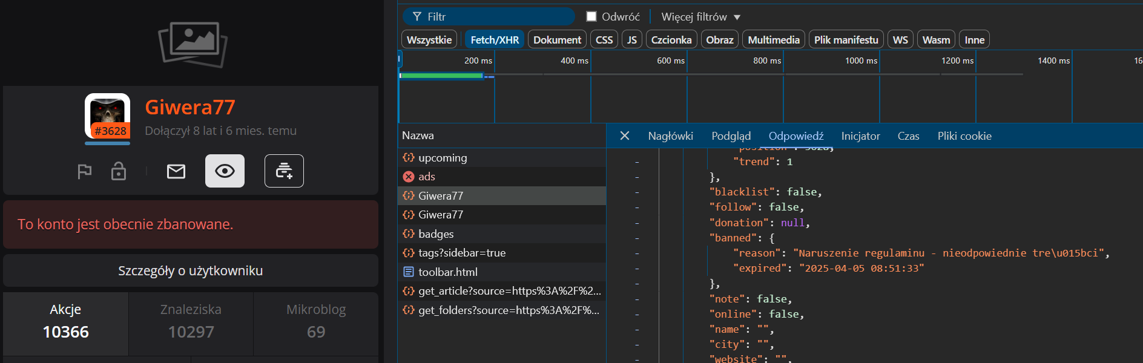1143x363 pixels.
Task: Click the open padlock block icon
Action: point(119,171)
